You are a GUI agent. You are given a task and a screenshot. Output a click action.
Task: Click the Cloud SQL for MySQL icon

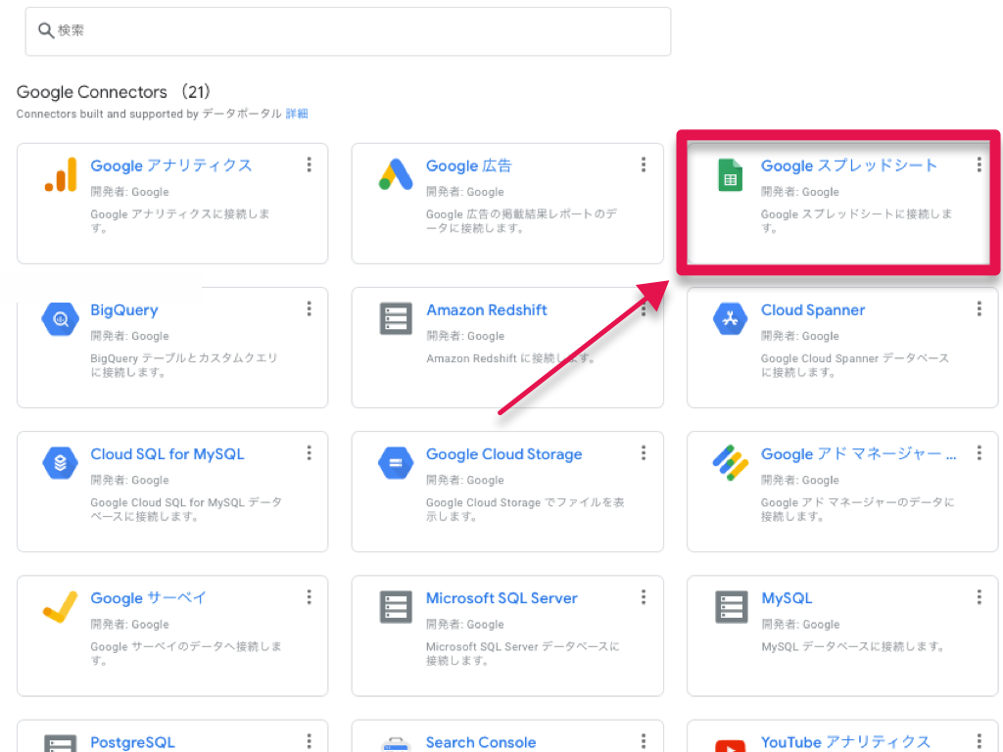point(60,462)
